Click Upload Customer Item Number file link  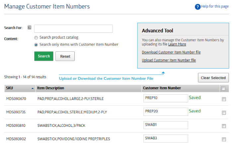click(169, 60)
